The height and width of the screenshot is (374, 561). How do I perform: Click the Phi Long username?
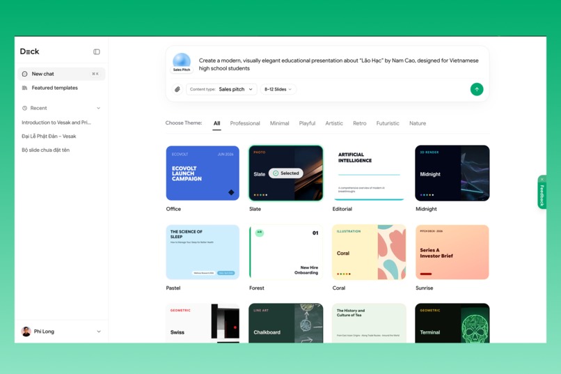click(44, 332)
